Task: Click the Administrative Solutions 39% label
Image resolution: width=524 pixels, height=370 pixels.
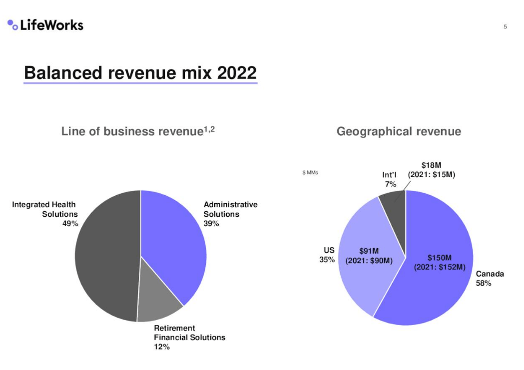Action: [231, 214]
